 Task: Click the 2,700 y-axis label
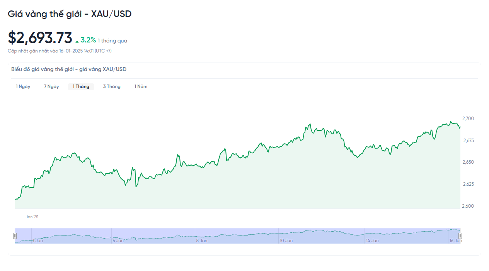tap(468, 119)
